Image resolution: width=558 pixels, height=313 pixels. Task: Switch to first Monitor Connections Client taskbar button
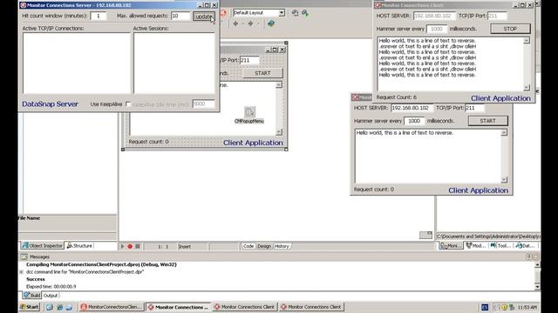[245, 307]
